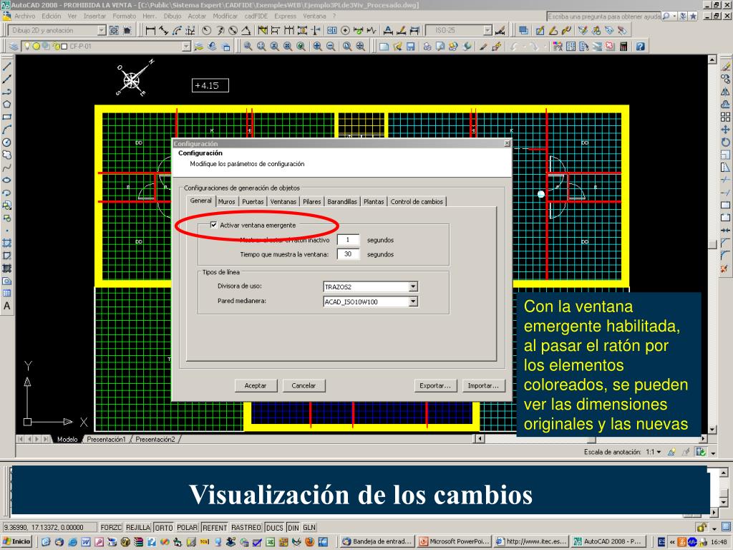733x550 pixels.
Task: Open the CF-P-01 layer dropdown
Action: click(x=186, y=47)
